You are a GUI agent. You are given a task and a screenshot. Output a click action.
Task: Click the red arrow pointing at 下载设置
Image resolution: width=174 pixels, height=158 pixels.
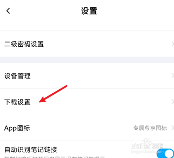(x=53, y=94)
